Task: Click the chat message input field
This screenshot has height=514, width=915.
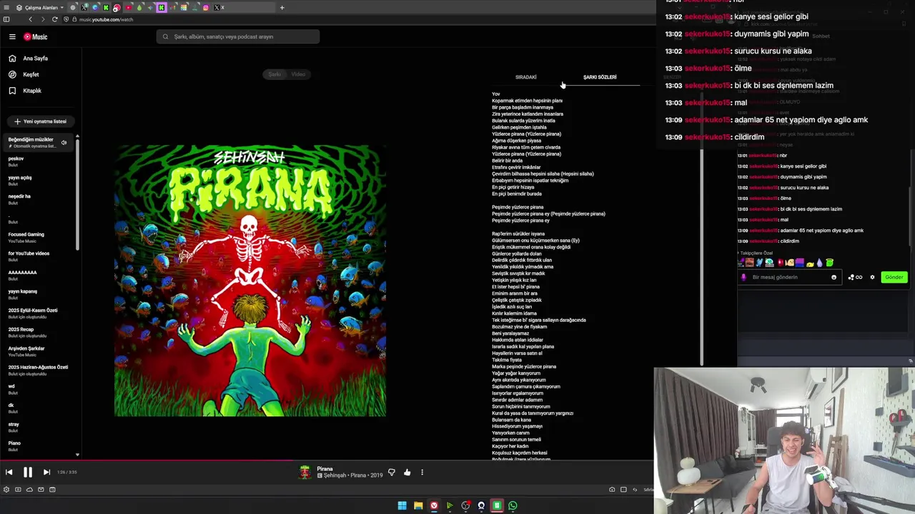Action: pos(789,277)
